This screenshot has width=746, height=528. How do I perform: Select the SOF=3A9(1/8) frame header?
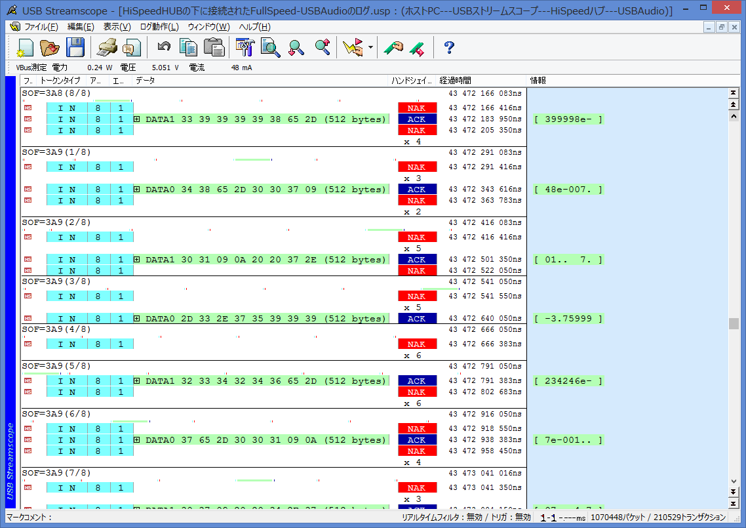56,152
